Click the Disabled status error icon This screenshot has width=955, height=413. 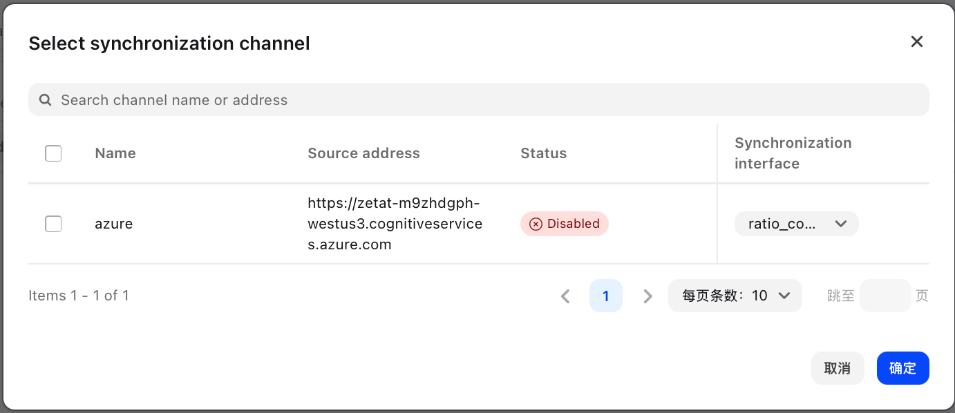(536, 224)
